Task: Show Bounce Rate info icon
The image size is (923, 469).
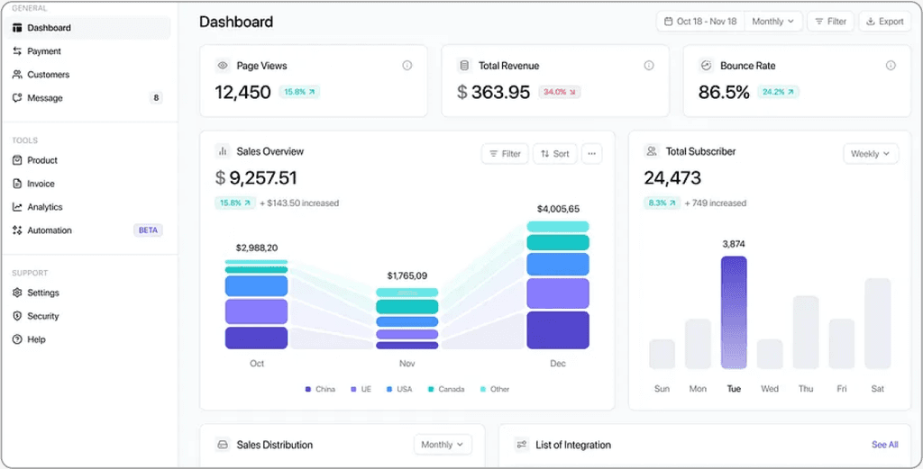Action: 891,66
